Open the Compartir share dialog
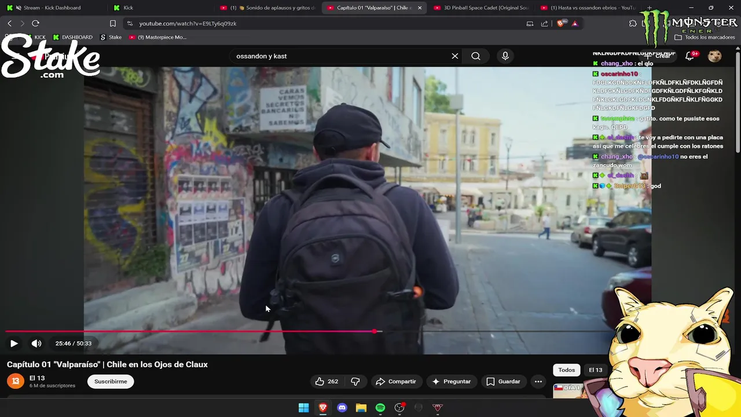 pyautogui.click(x=396, y=381)
